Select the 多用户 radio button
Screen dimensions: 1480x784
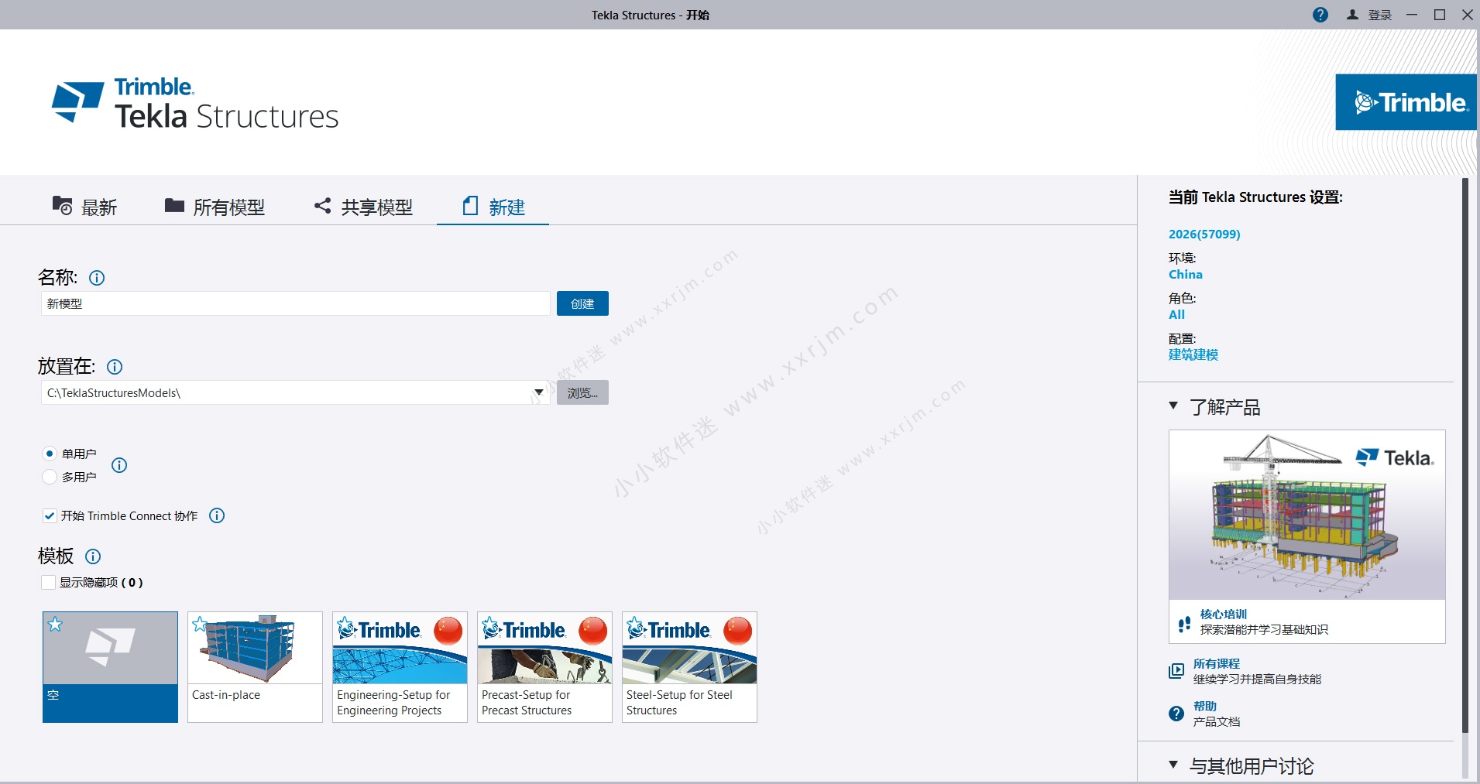coord(50,477)
